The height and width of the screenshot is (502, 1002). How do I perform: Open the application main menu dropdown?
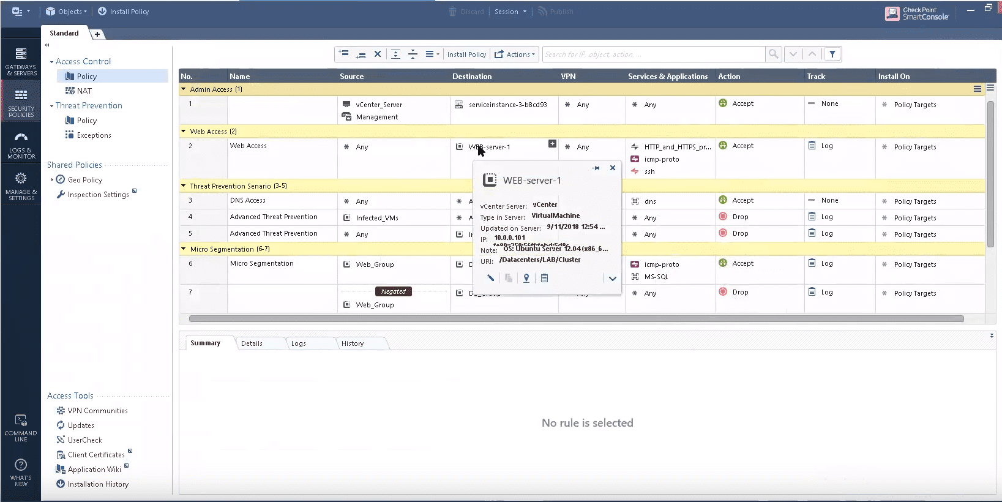click(x=20, y=11)
